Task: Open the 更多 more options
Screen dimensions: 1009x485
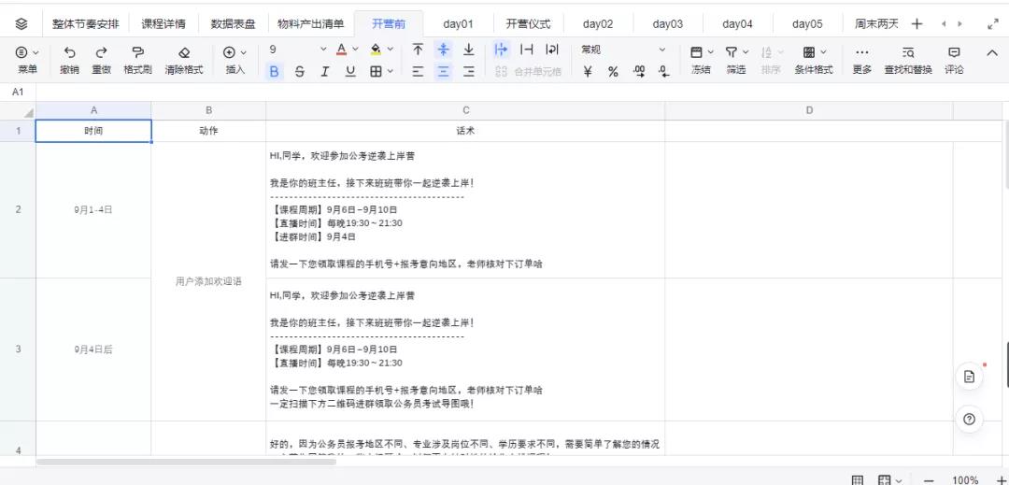Action: click(861, 60)
